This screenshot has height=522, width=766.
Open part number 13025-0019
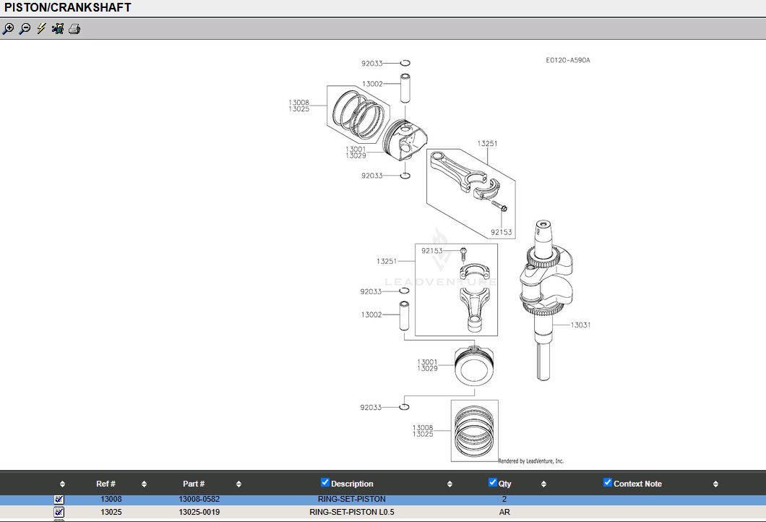point(199,512)
